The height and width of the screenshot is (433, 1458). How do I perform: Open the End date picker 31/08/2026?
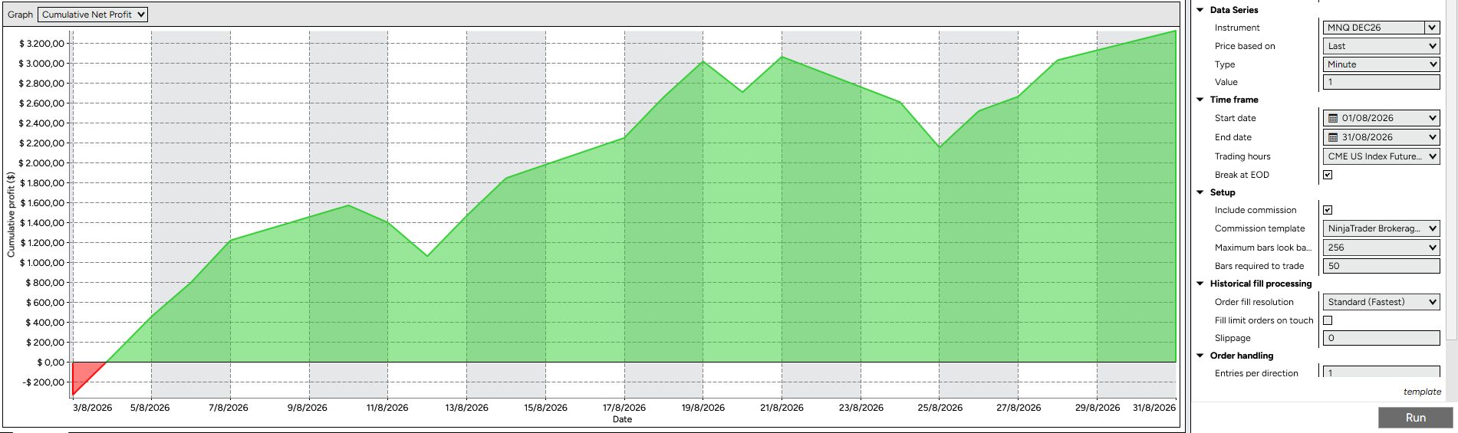click(x=1381, y=137)
